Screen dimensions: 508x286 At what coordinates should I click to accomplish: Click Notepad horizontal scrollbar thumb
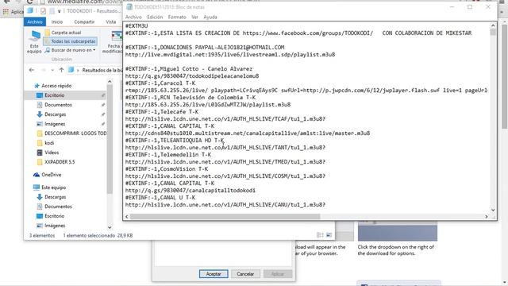point(225,216)
